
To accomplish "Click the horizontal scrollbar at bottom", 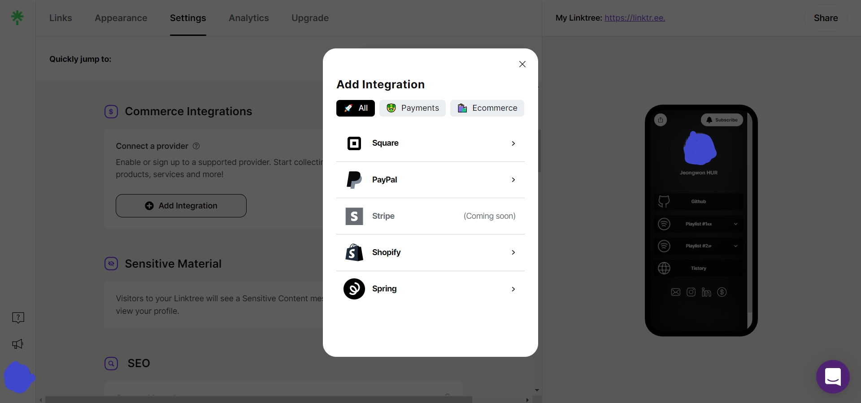I will (258, 399).
